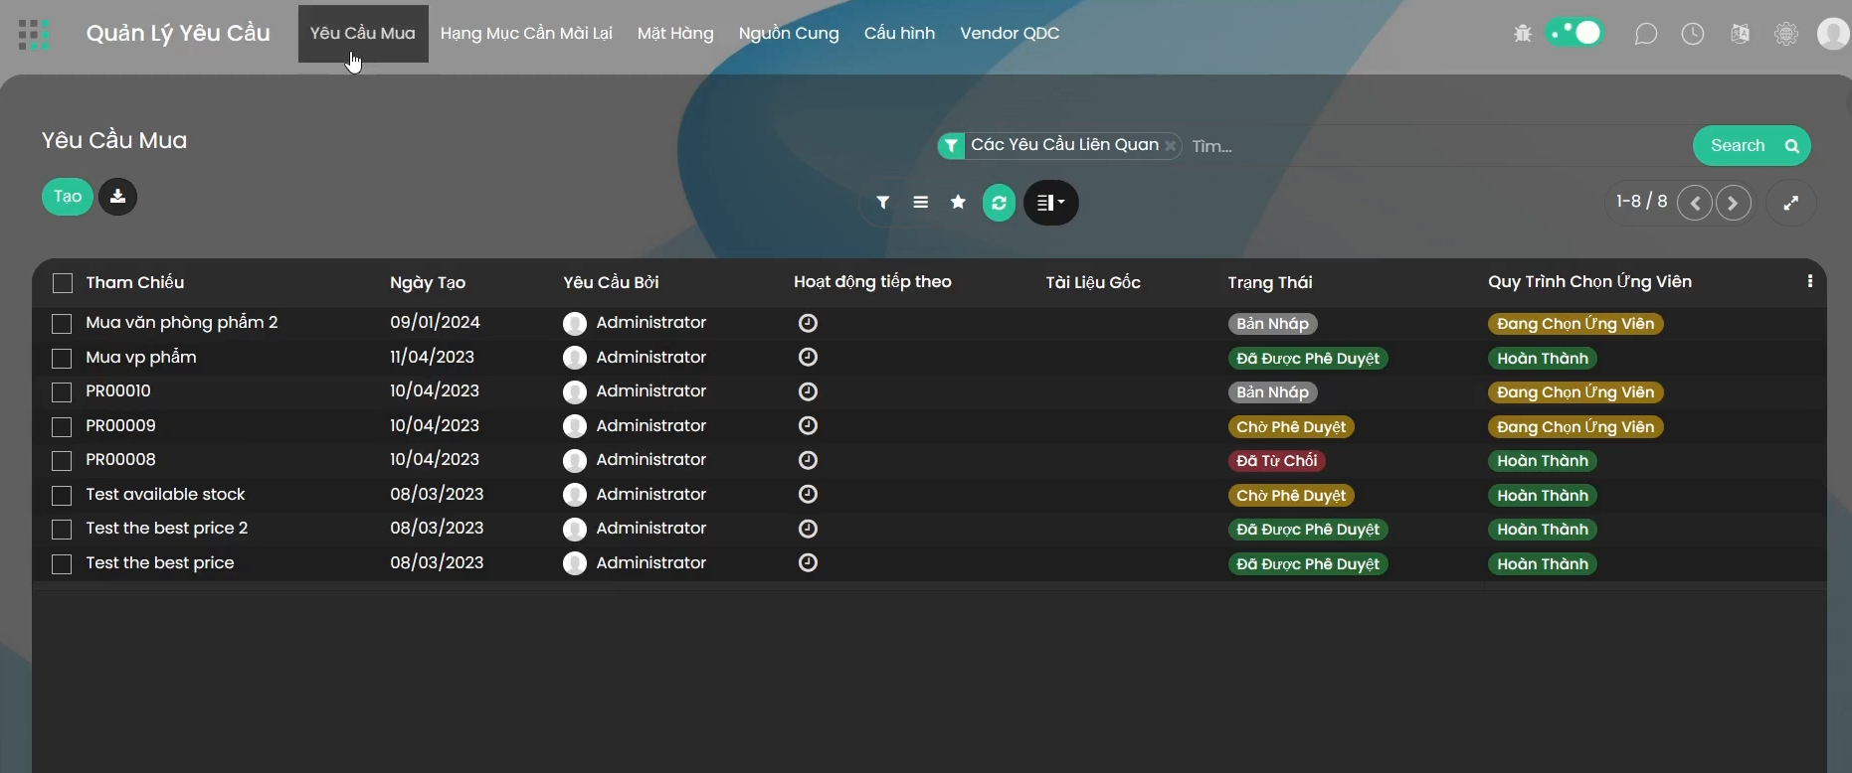Click the 1-8 / 8 pager counter
This screenshot has width=1852, height=773.
(x=1641, y=202)
